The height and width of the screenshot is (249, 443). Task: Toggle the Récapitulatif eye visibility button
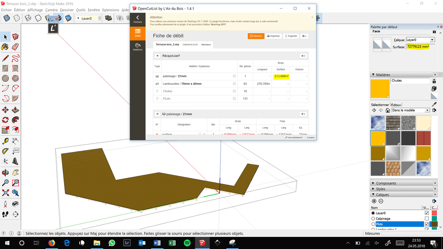click(157, 56)
